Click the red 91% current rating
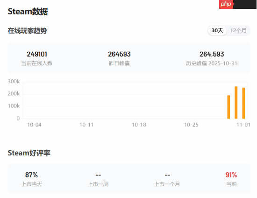The image size is (257, 198). 231,175
